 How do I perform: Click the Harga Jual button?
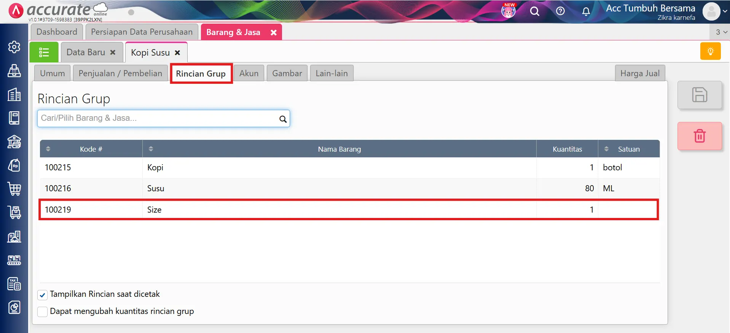click(x=639, y=74)
